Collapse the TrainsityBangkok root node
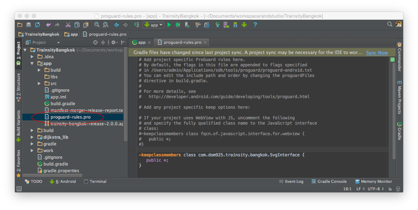 tap(25, 50)
